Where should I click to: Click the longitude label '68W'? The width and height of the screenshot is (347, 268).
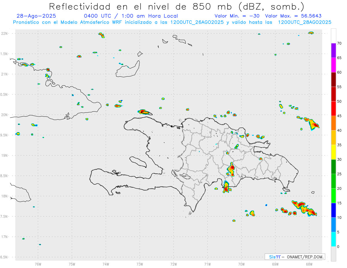click(x=309, y=264)
